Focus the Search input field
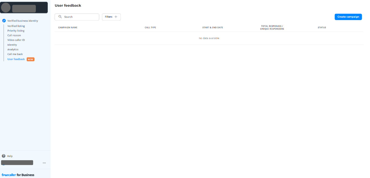Image resolution: width=370 pixels, height=178 pixels. tap(77, 17)
